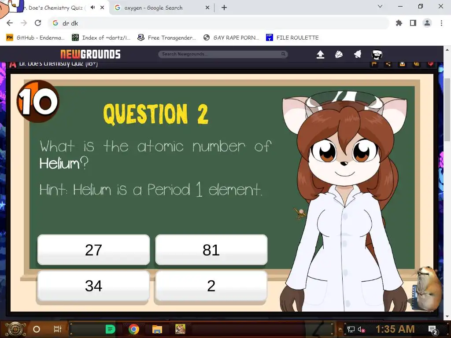Click the vertical scrollbar thumb

point(447,110)
